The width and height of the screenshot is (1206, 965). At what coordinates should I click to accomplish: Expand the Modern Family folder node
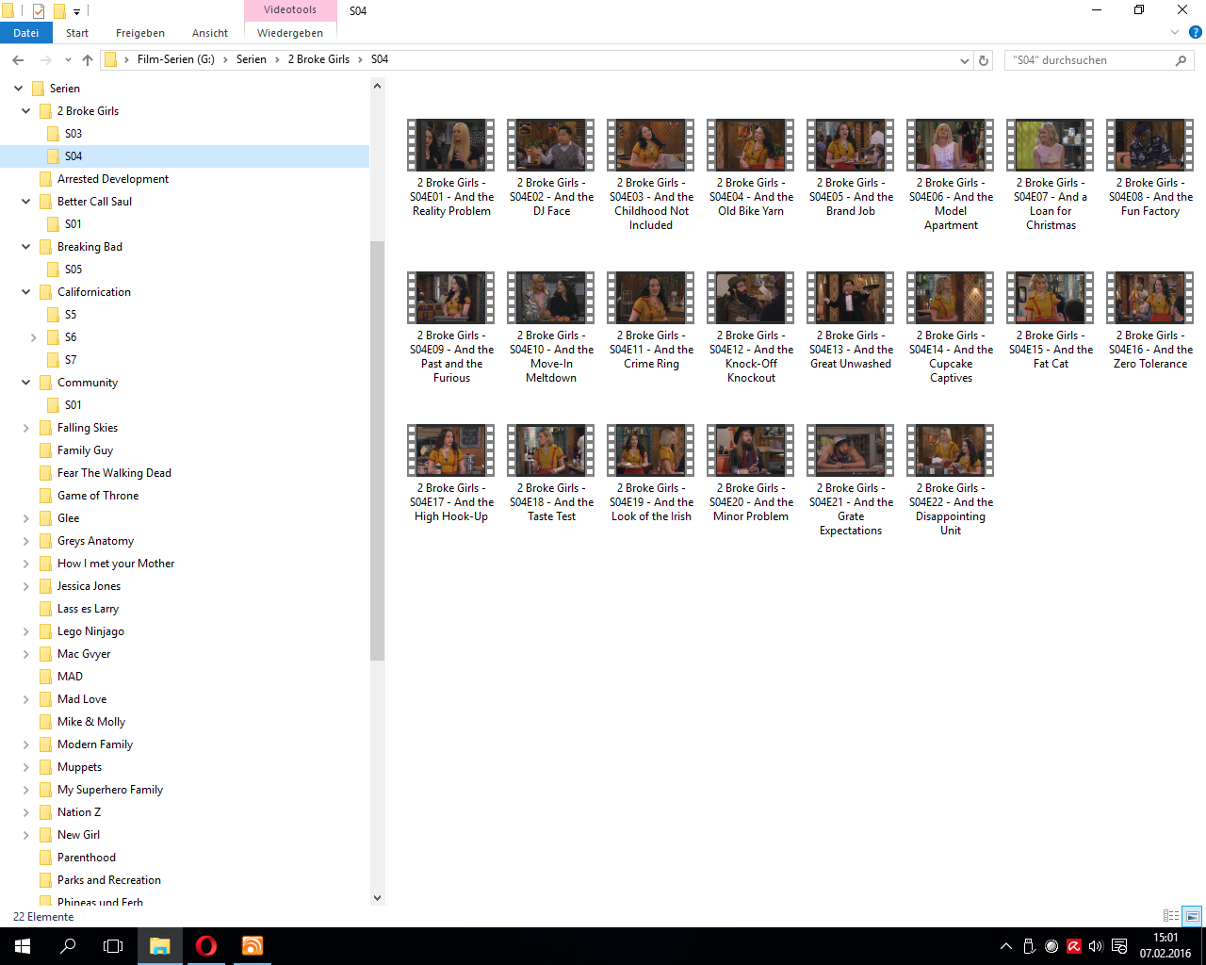pyautogui.click(x=26, y=744)
